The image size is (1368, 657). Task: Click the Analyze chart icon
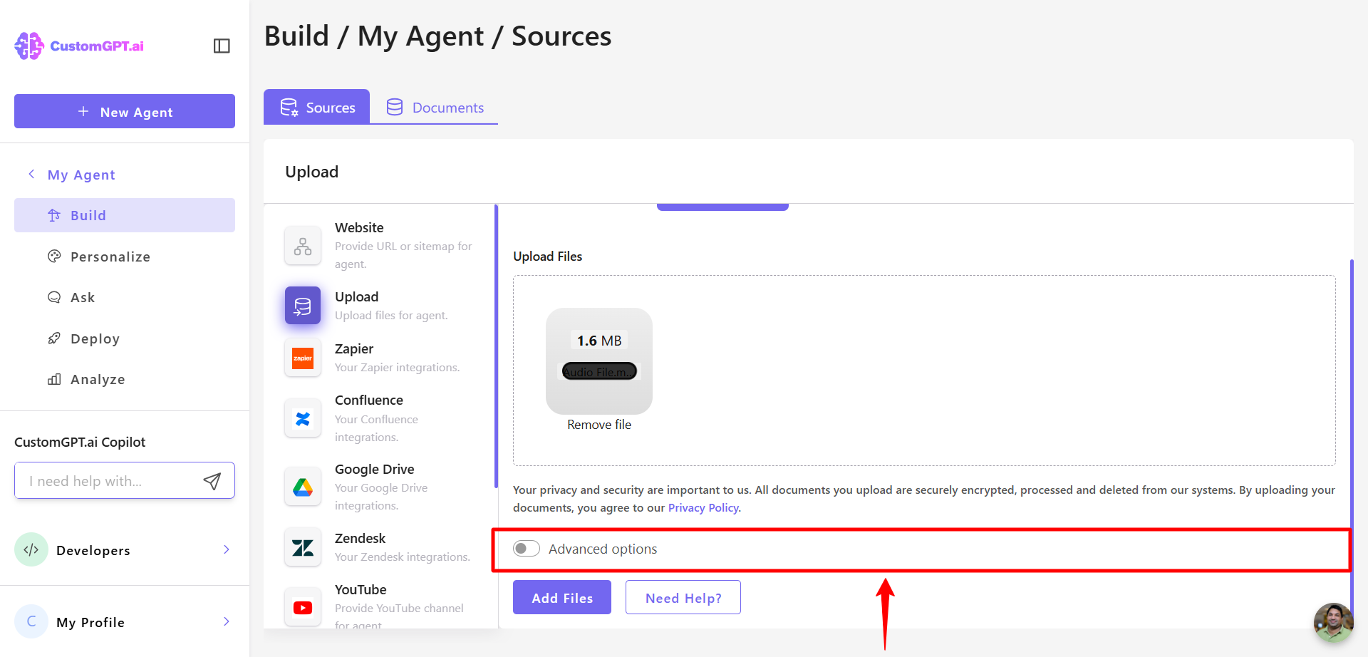pyautogui.click(x=54, y=379)
